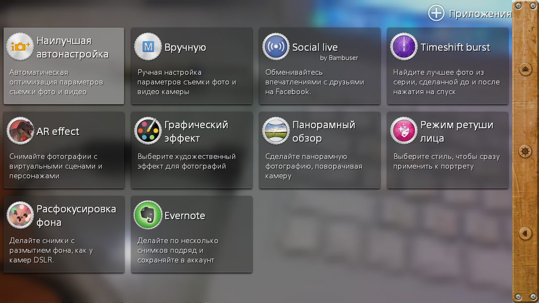This screenshot has width=539, height=303.
Task: Click the Найдите лучшее фото description
Action: coord(446,82)
